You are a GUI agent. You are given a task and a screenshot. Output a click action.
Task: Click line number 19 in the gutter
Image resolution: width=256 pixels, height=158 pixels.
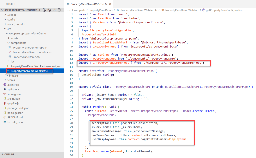(x=71, y=87)
